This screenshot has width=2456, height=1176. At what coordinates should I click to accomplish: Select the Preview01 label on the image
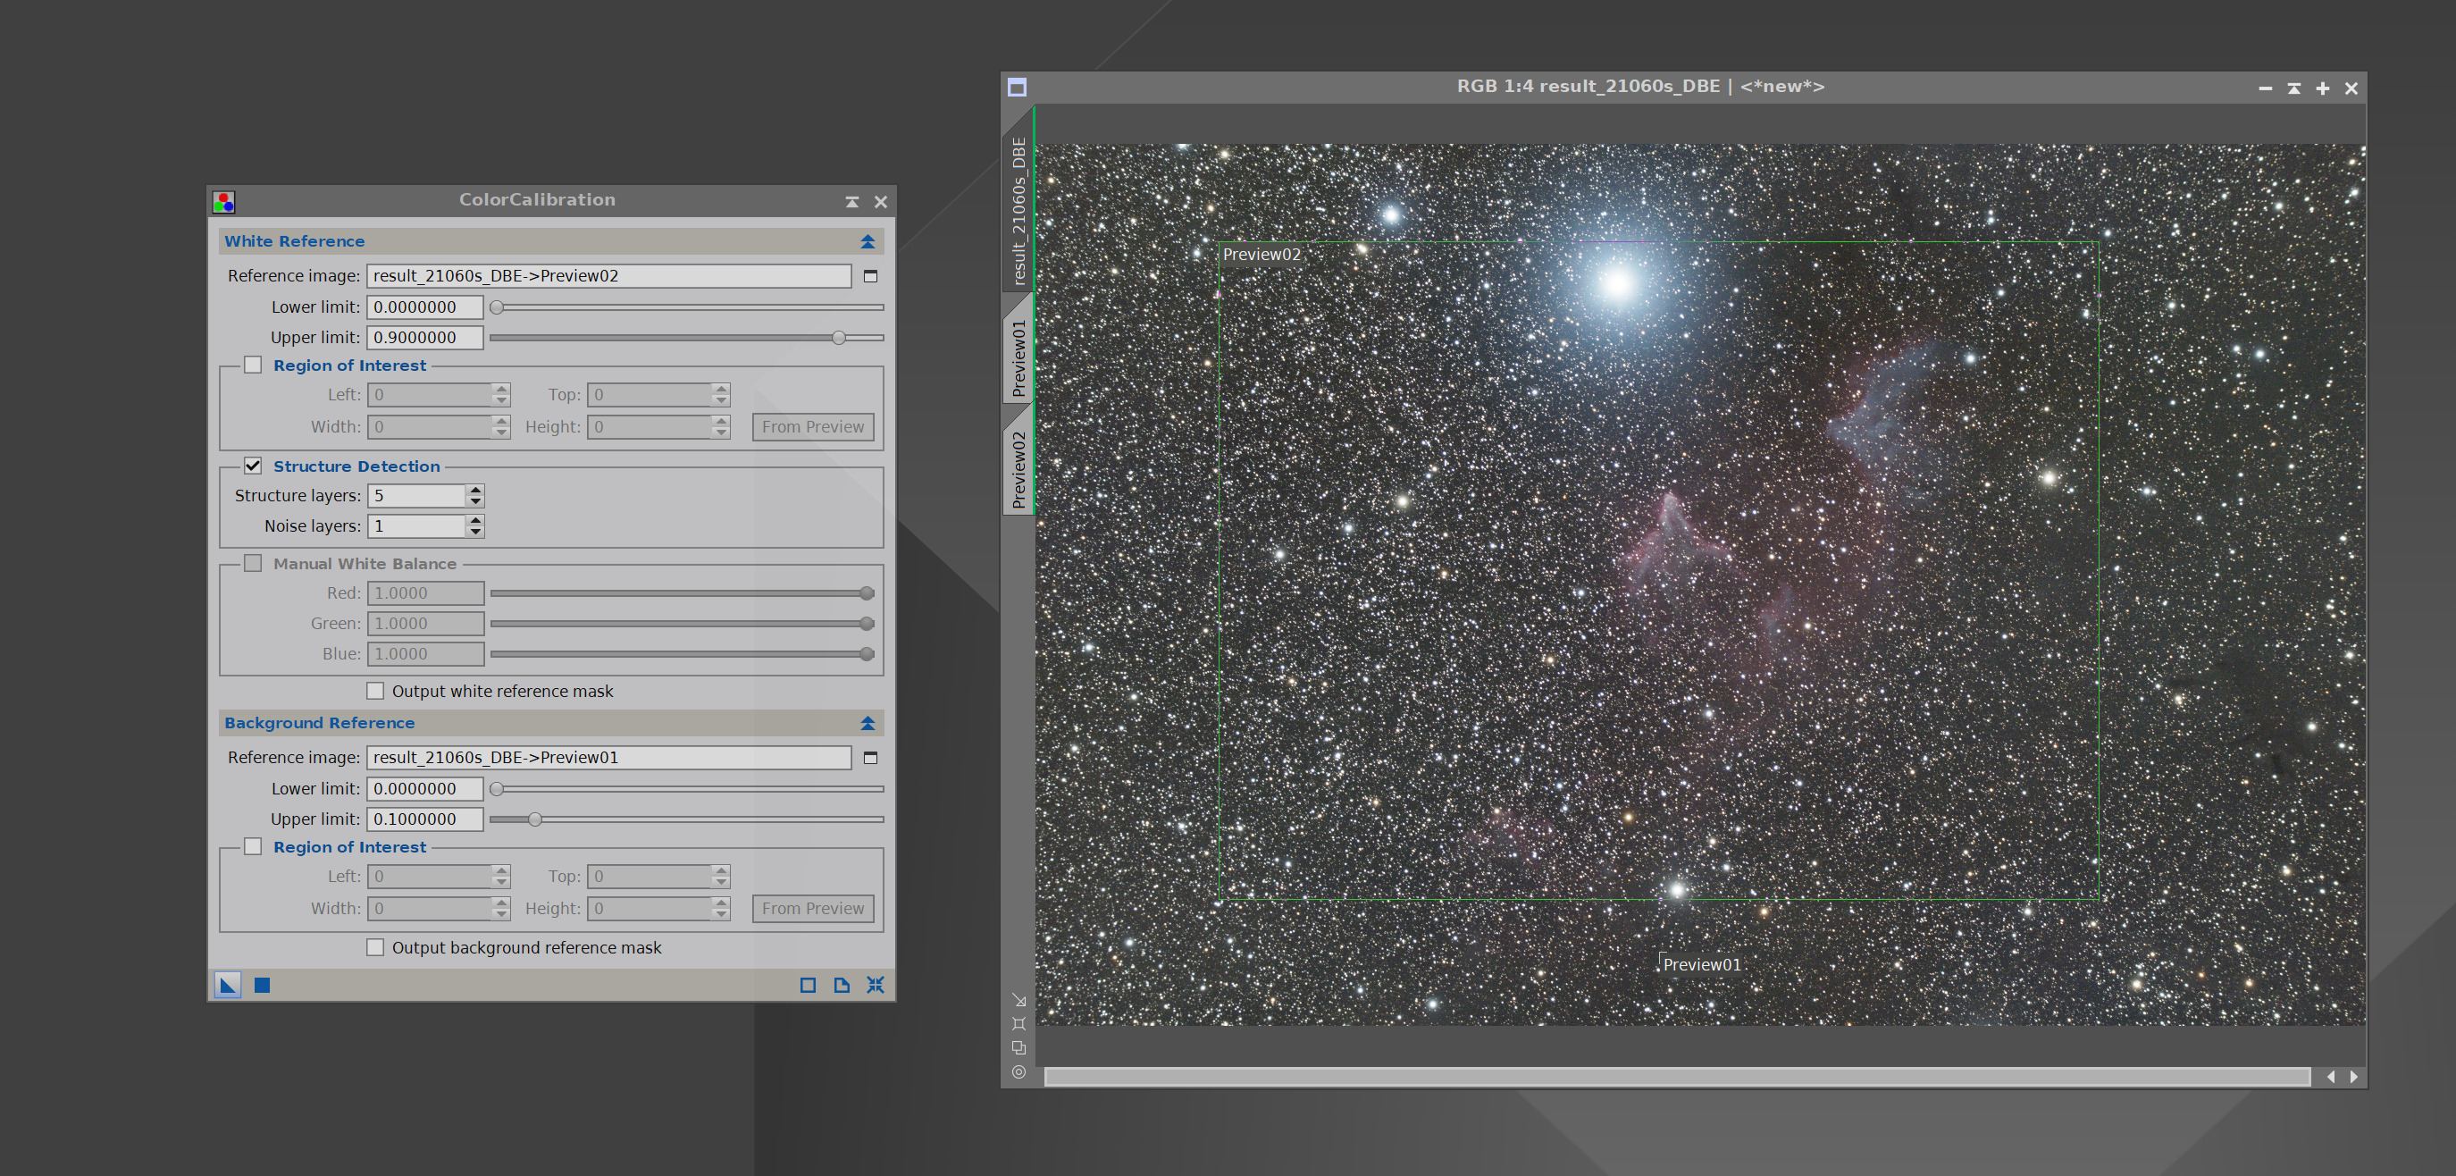pyautogui.click(x=1702, y=964)
